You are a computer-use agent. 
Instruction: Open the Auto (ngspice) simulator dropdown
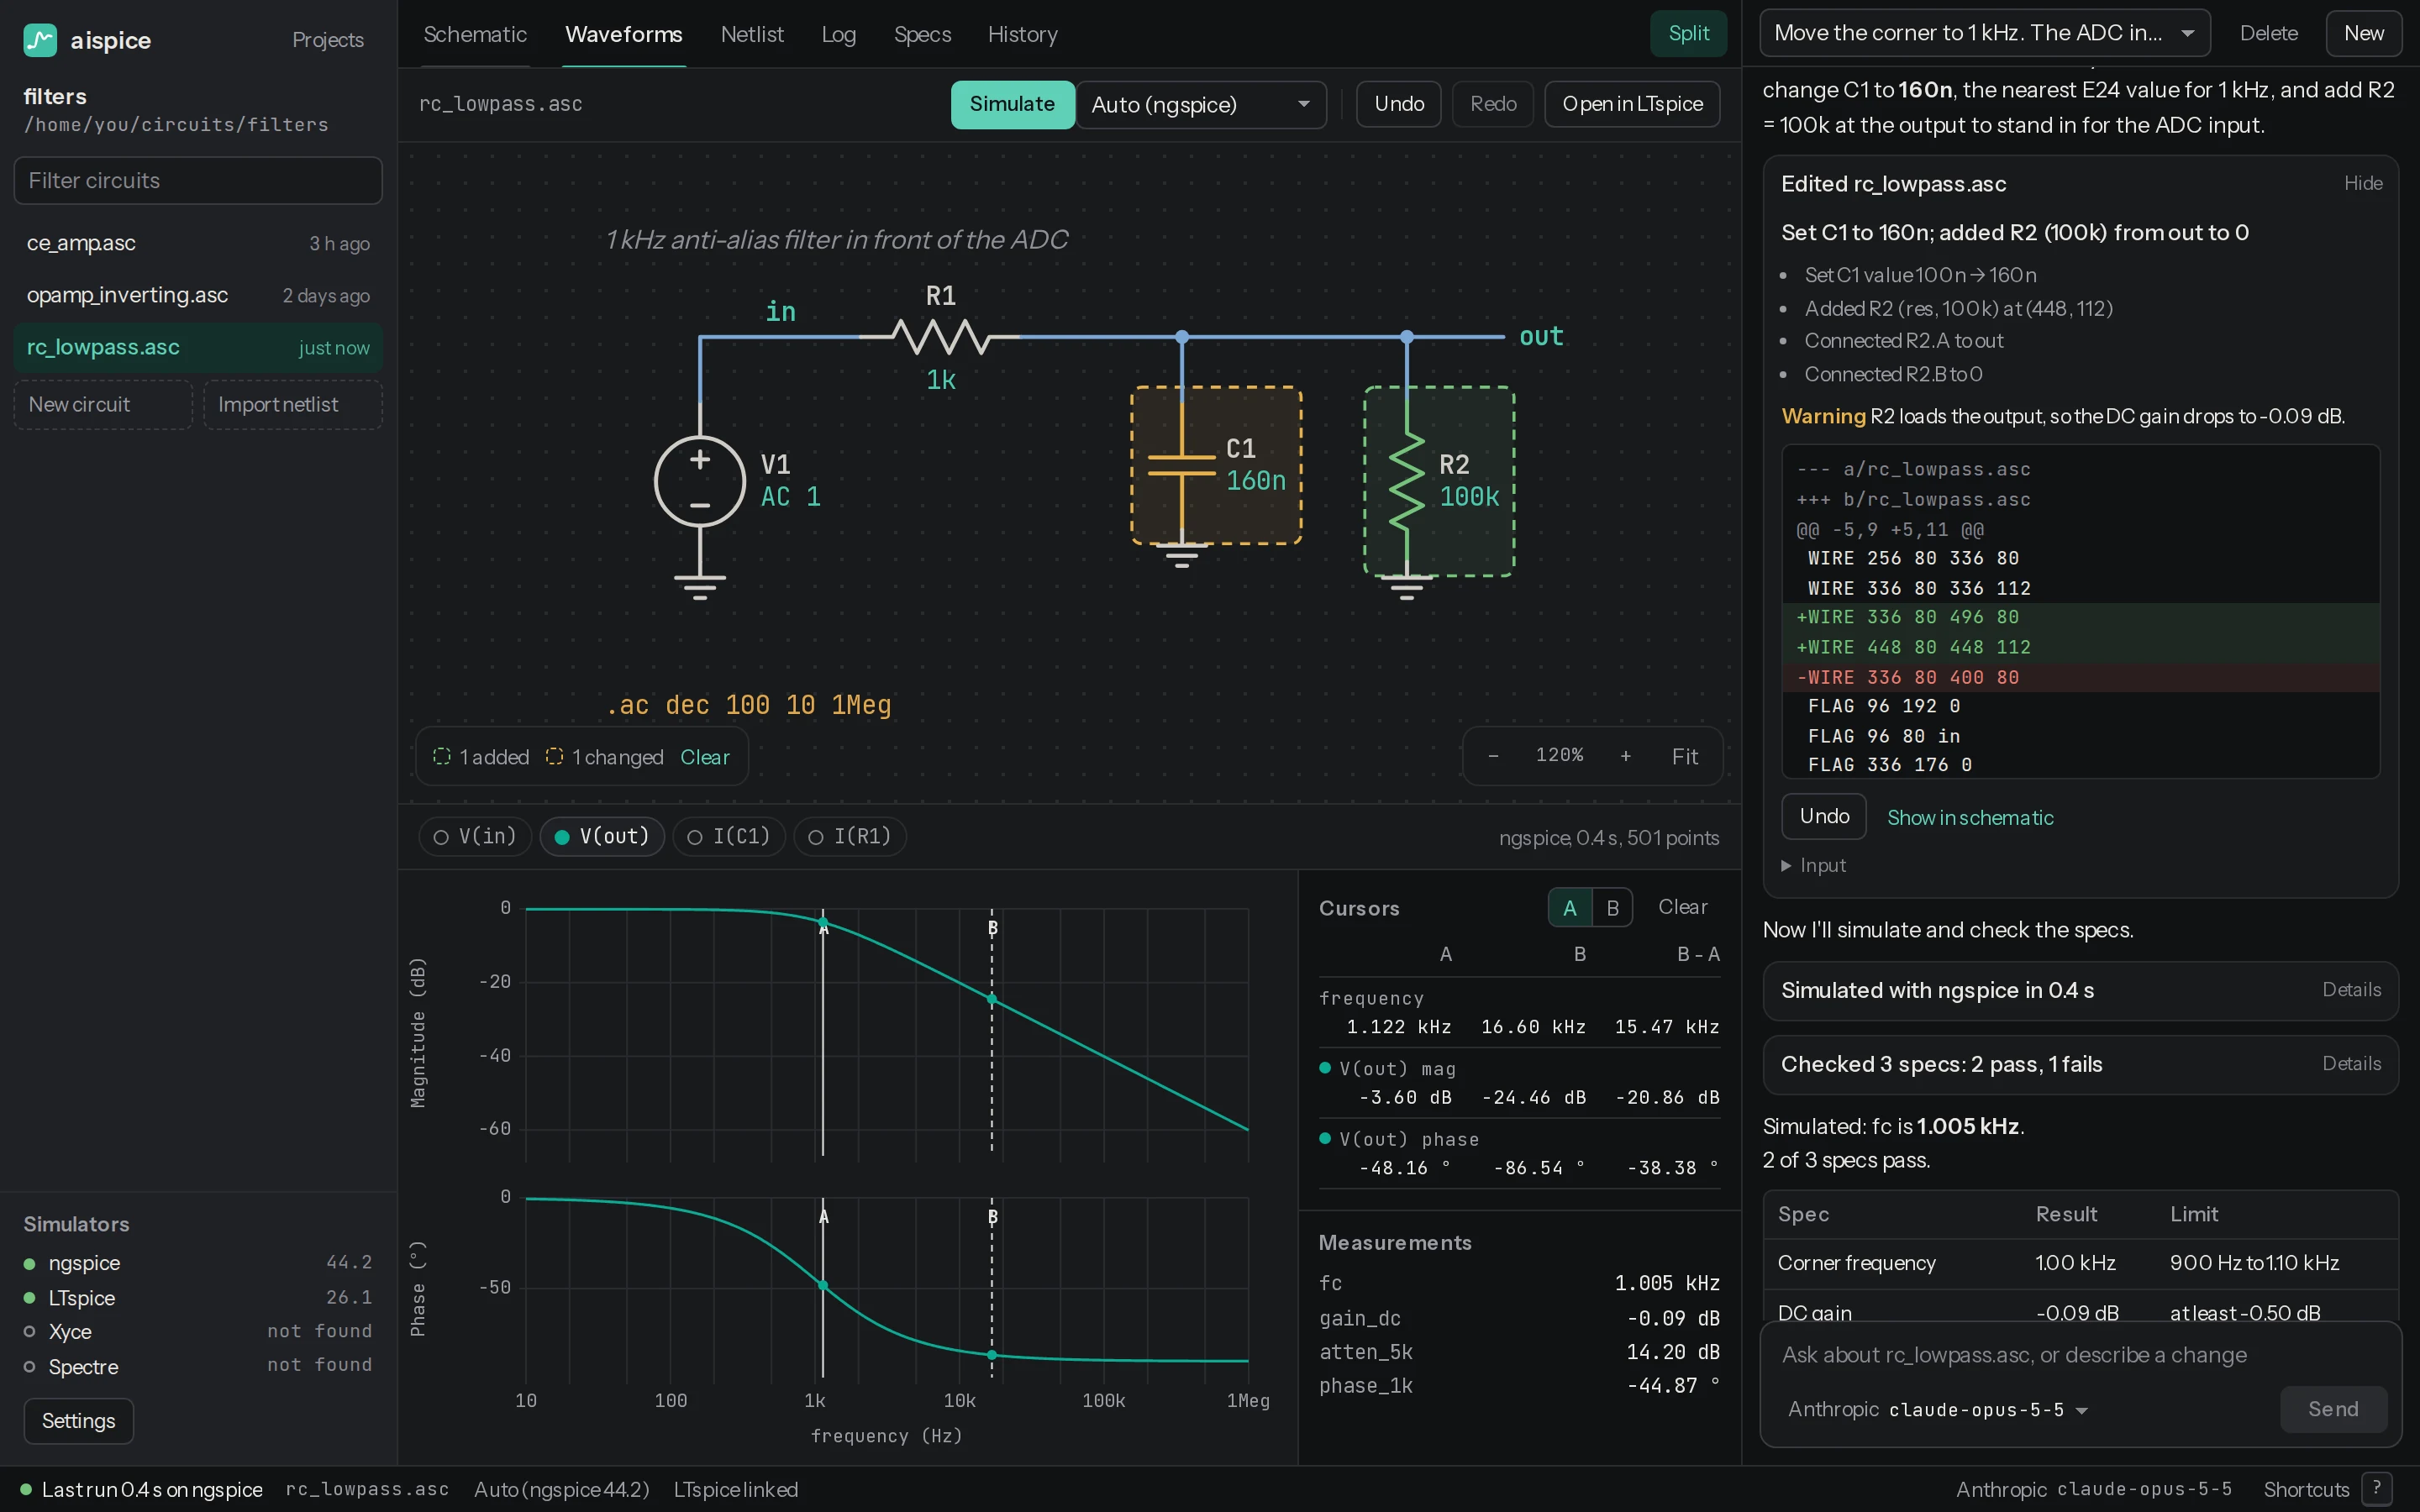click(1201, 104)
